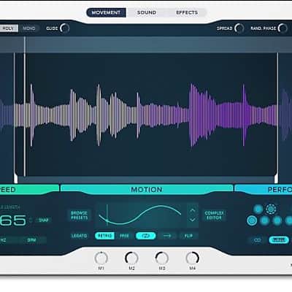Enable Poly voice mode

tap(9, 28)
